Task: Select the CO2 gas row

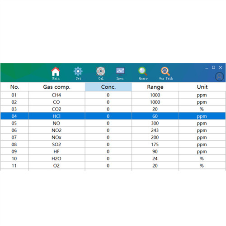Action: click(113, 109)
